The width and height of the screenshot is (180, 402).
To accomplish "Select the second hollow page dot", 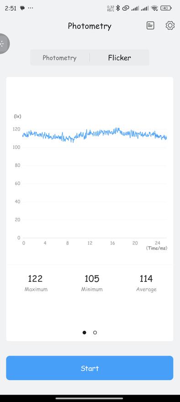I will click(95, 332).
